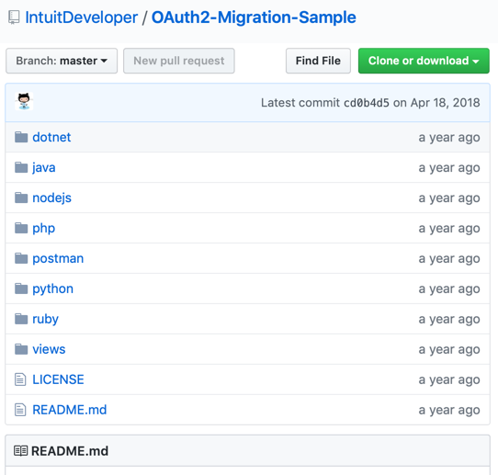Screen dimensions: 498x475
Task: Click the 'Latest commit' label
Action: [x=300, y=103]
